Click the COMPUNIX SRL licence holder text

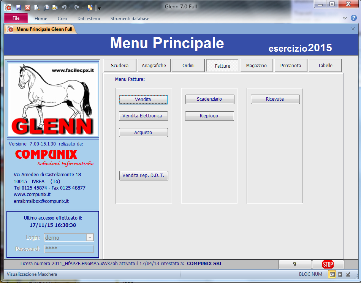pyautogui.click(x=204, y=264)
